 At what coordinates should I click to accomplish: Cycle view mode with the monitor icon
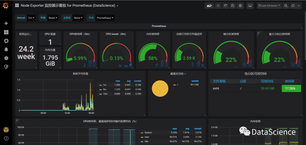point(250,6)
